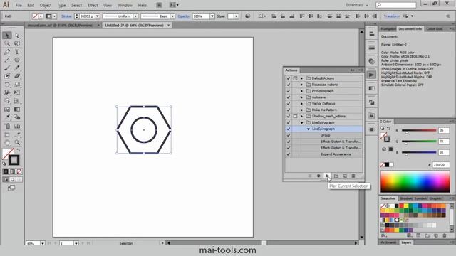
Task: Create new action set folder icon
Action: (x=336, y=176)
